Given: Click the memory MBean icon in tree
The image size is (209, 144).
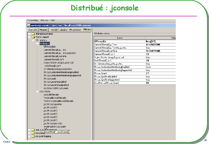Looking at the screenshot, I should point(37,40).
